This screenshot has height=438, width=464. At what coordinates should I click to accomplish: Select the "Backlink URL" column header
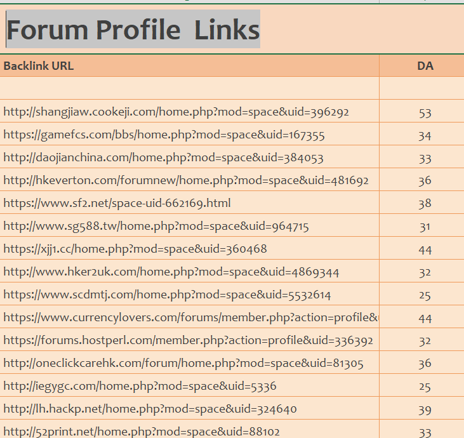[x=38, y=66]
